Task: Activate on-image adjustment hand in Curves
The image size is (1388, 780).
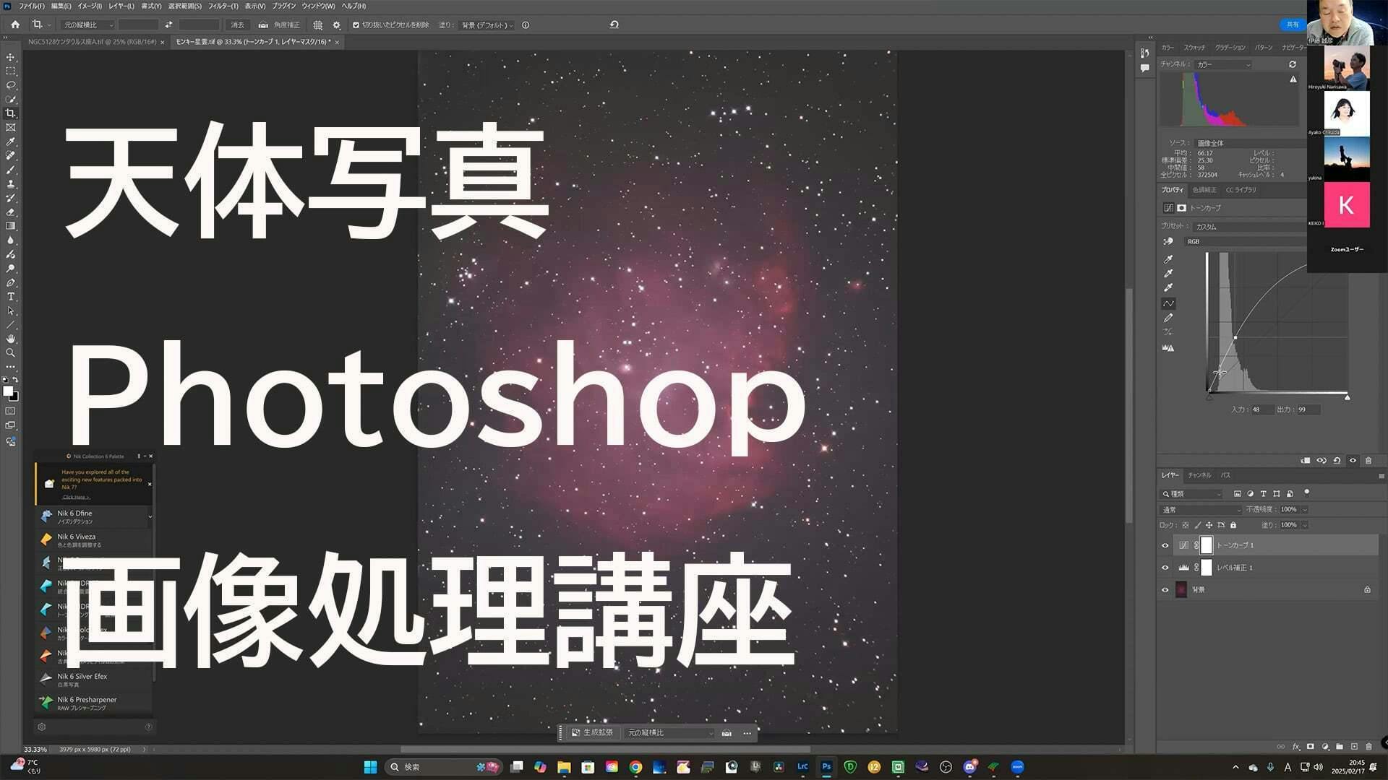Action: point(1168,241)
